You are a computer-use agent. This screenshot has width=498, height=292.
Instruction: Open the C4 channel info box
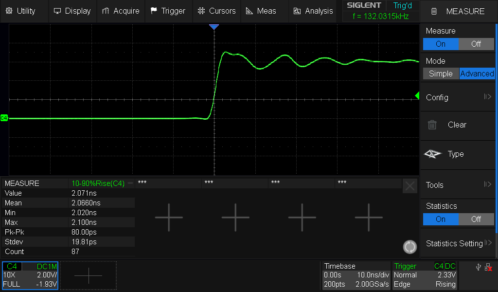[x=30, y=275]
